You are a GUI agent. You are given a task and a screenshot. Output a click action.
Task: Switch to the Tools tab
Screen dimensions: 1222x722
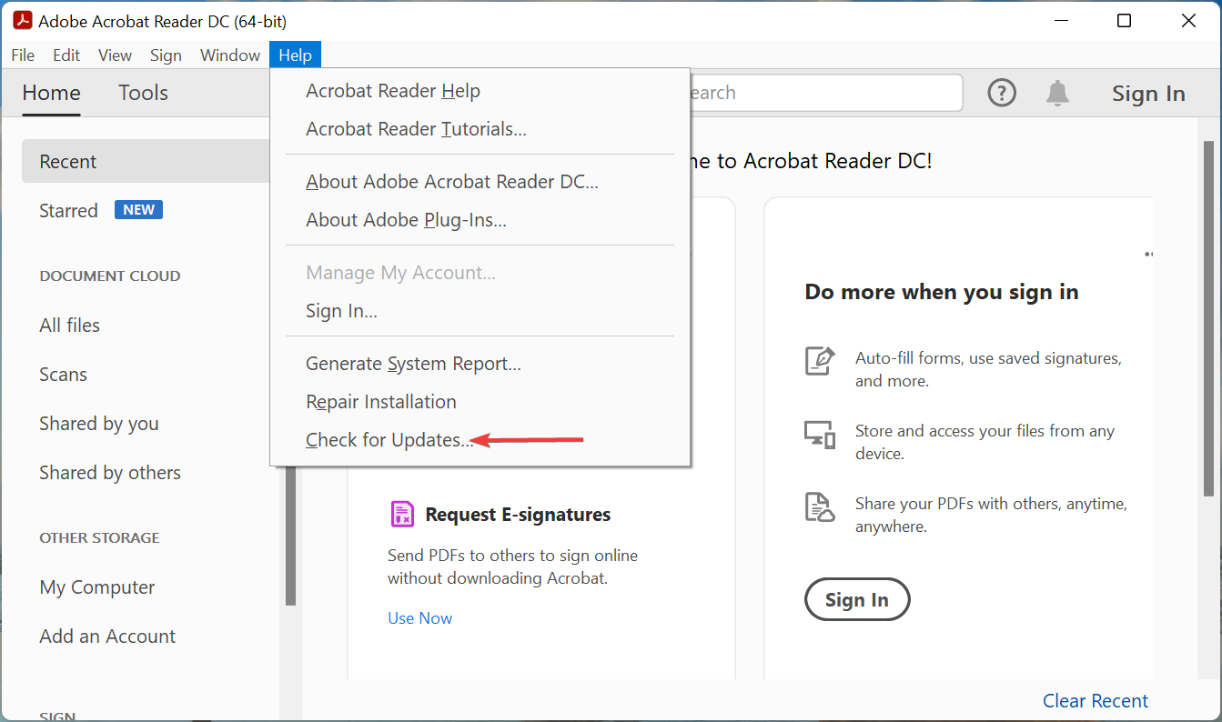point(143,93)
